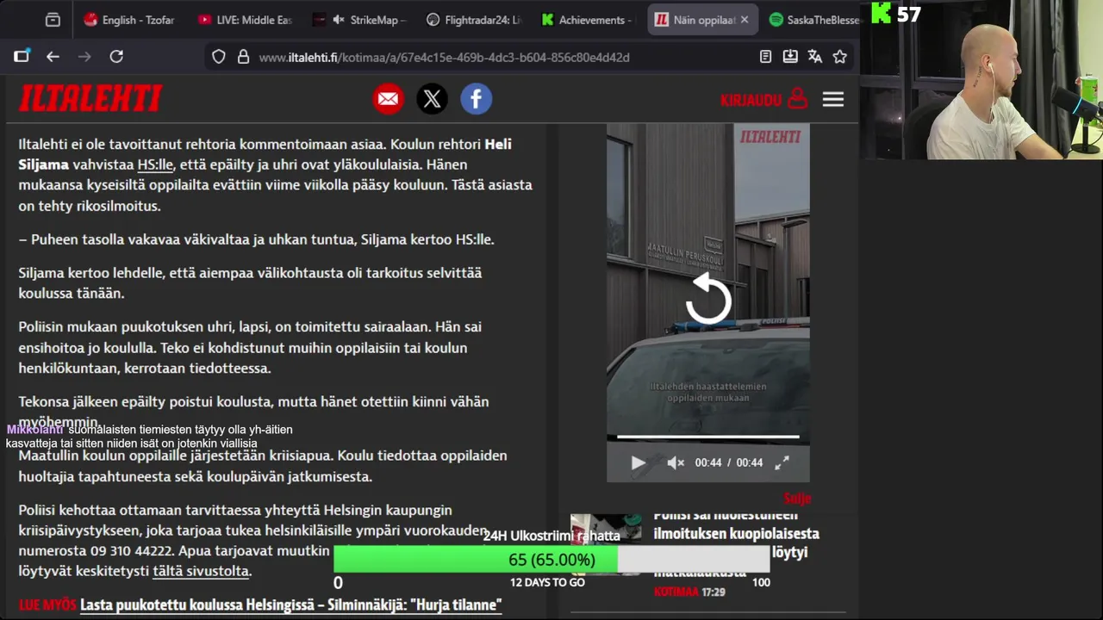1103x620 pixels.
Task: Switch to the LIVE: Middle East tab
Action: [x=246, y=20]
